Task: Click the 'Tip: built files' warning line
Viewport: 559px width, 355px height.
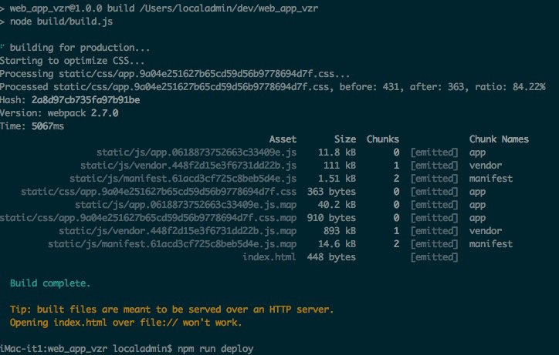Action: click(171, 310)
